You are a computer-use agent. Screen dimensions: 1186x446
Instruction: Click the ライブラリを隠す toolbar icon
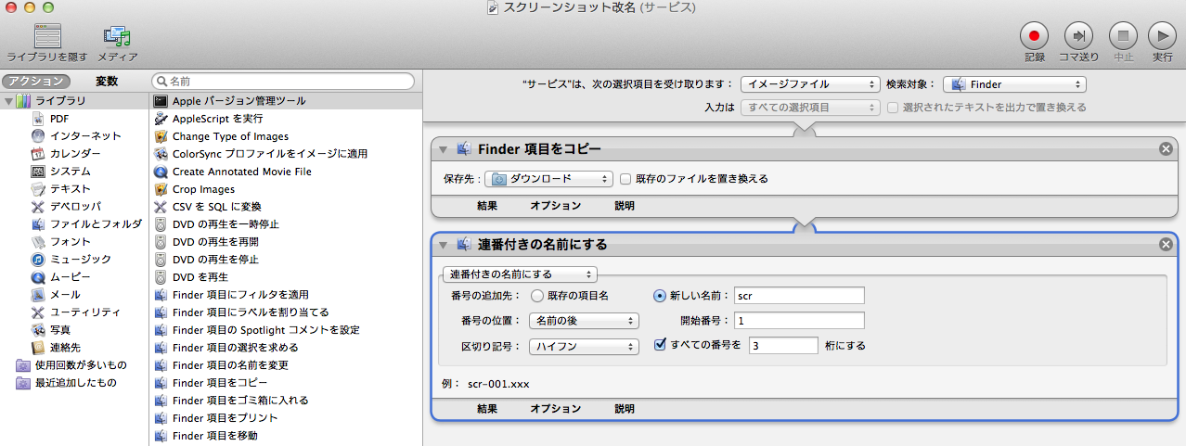pos(46,37)
